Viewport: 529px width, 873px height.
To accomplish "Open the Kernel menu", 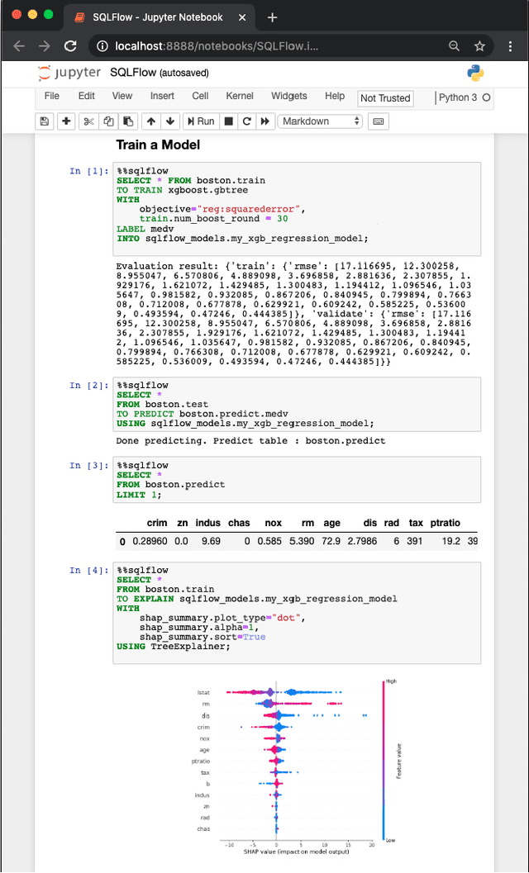I will pos(240,96).
